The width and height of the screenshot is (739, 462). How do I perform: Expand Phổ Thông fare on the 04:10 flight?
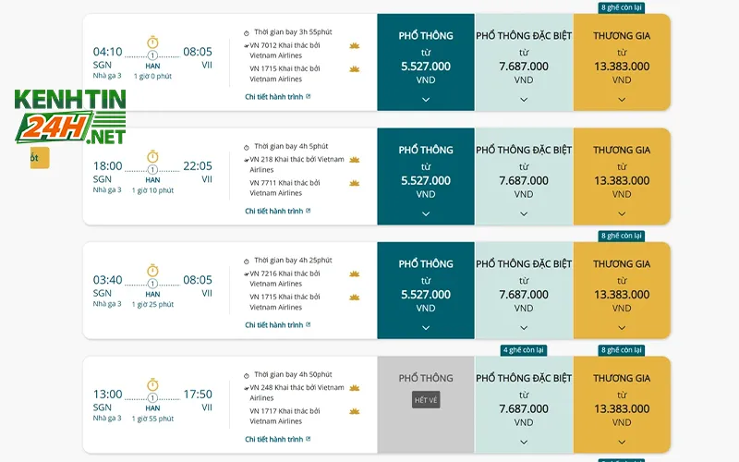[x=426, y=100]
